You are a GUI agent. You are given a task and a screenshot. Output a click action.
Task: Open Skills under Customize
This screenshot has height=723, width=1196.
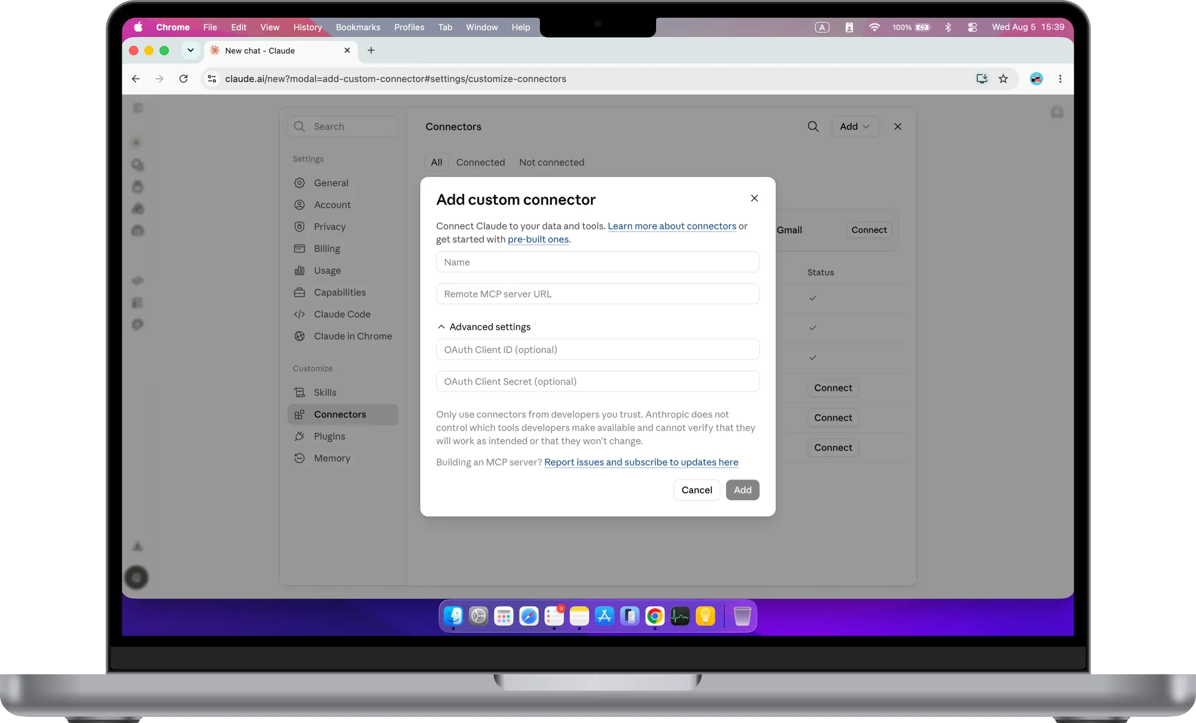click(x=342, y=393)
